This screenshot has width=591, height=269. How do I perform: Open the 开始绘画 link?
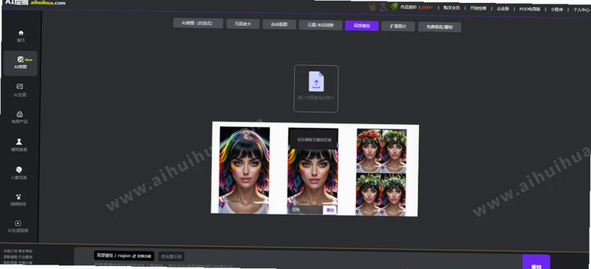click(478, 8)
